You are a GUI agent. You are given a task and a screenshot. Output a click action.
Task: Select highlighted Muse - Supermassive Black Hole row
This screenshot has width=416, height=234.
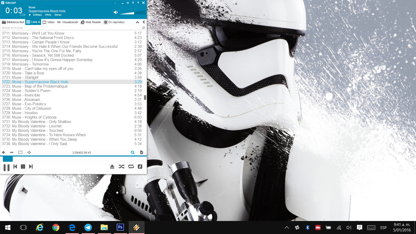[72, 82]
